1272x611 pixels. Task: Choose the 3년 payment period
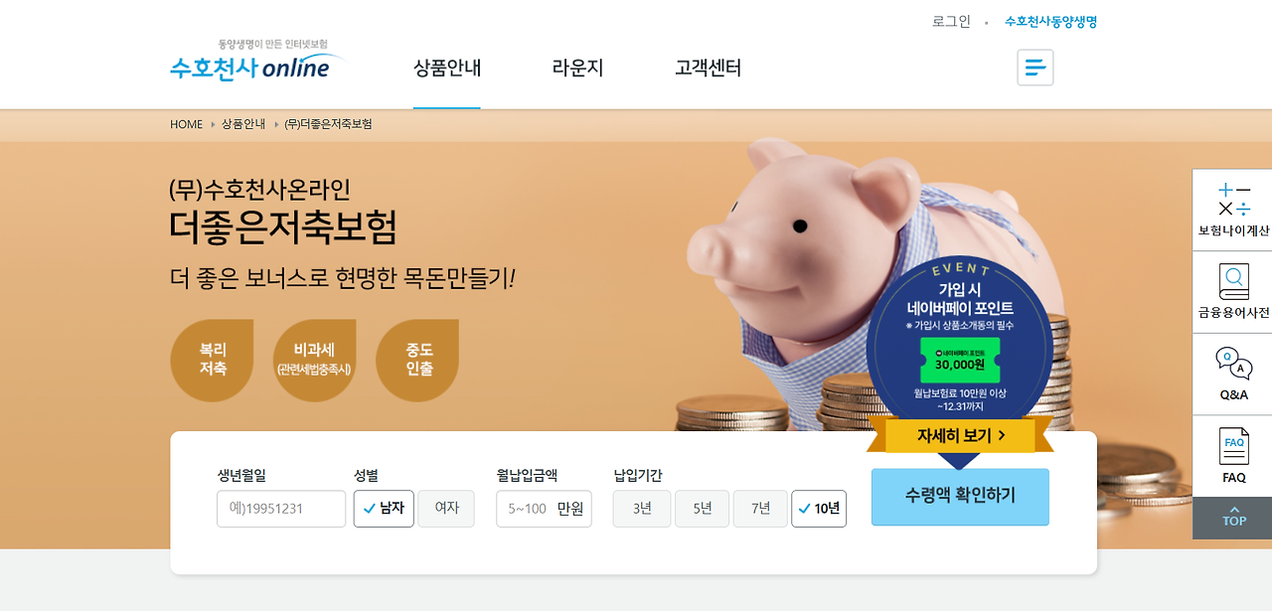tap(642, 509)
